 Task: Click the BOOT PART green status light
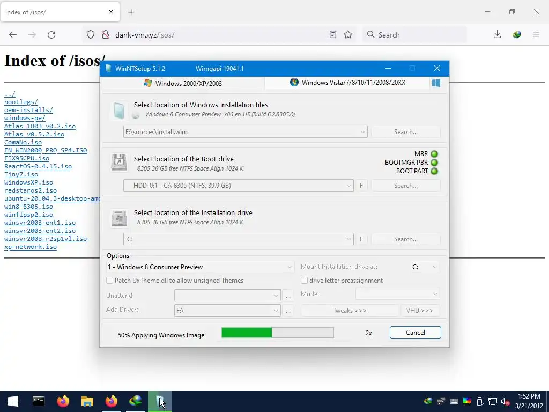[434, 171]
